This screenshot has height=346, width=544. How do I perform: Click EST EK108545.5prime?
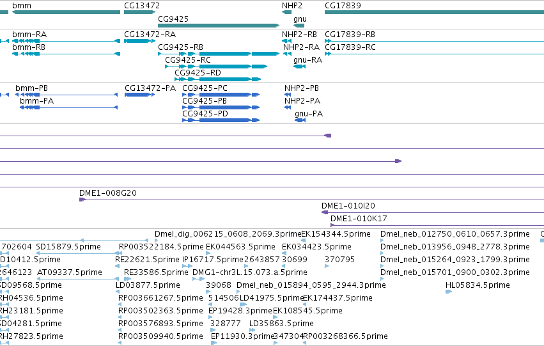pos(307,311)
